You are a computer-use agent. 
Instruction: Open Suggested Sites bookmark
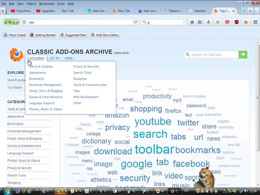tap(73, 35)
